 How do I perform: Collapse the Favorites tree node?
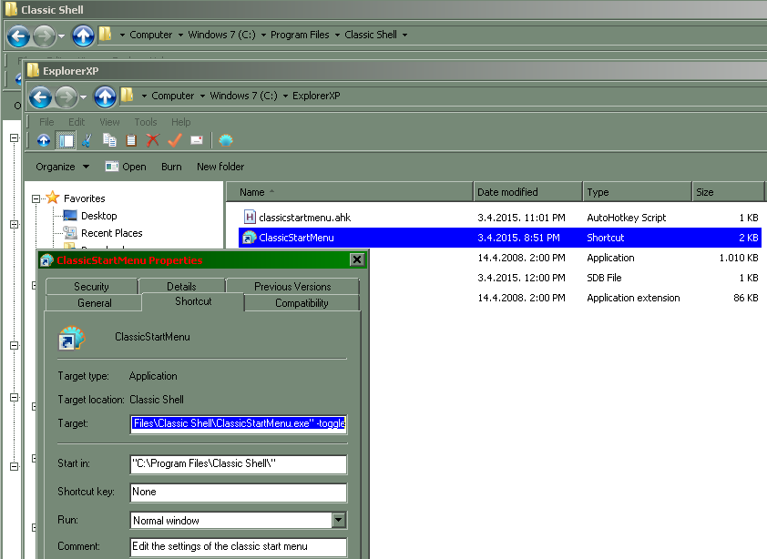point(36,198)
